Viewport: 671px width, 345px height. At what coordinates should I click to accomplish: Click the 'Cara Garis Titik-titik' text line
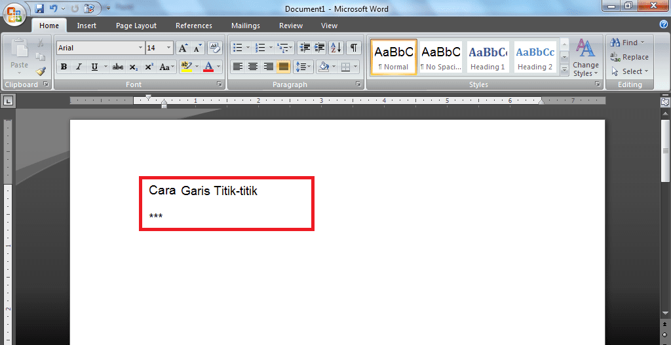(203, 191)
